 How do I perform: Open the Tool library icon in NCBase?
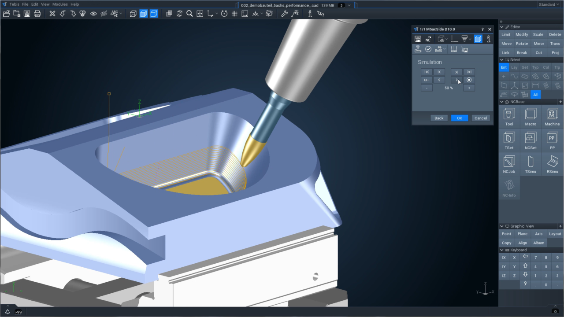point(509,117)
